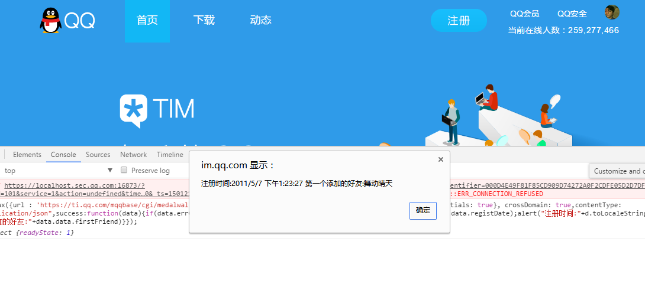Enable the Preserve log checkbox

pyautogui.click(x=124, y=170)
